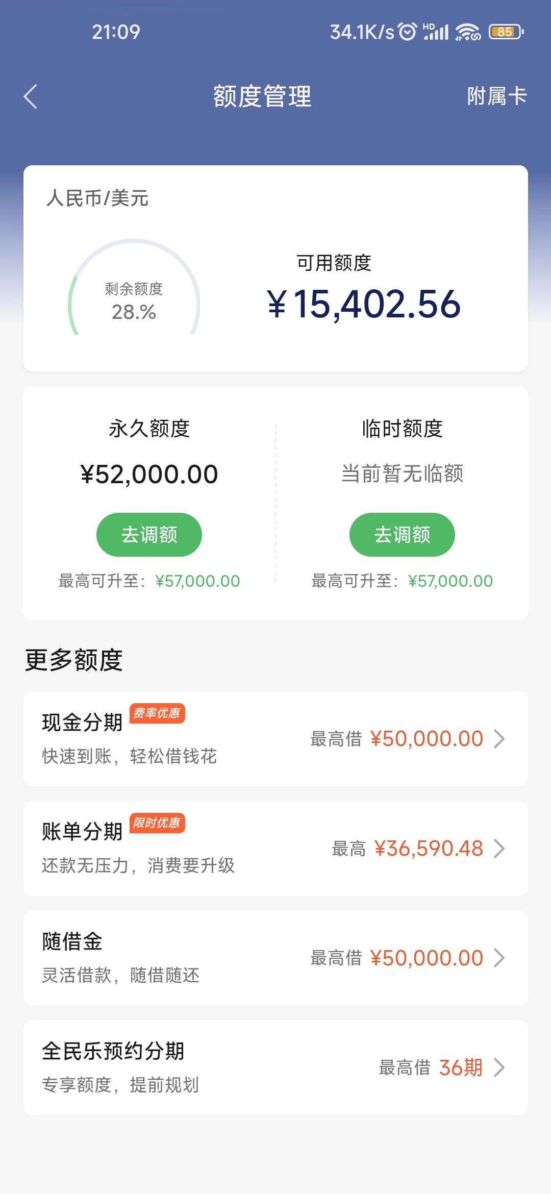Tap the alarm clock status icon

(x=407, y=32)
